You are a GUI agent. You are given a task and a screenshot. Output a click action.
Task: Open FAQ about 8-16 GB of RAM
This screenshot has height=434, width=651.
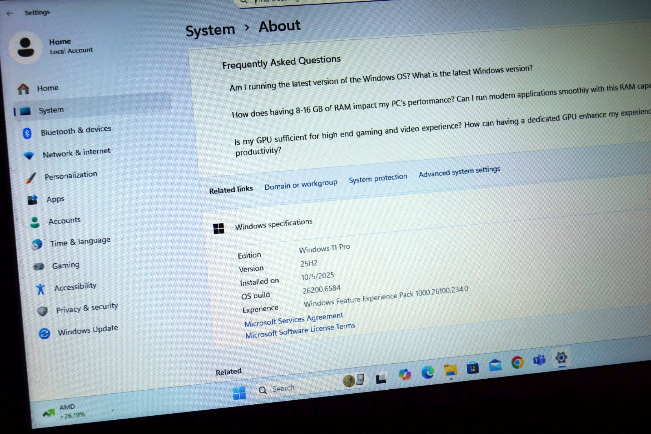tap(441, 100)
